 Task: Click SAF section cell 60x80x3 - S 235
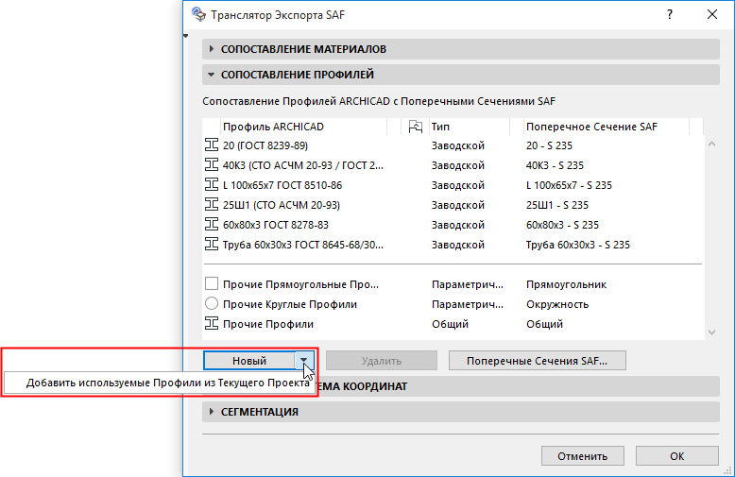562,225
